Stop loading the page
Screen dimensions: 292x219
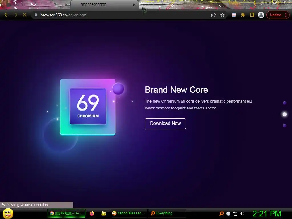(25, 15)
